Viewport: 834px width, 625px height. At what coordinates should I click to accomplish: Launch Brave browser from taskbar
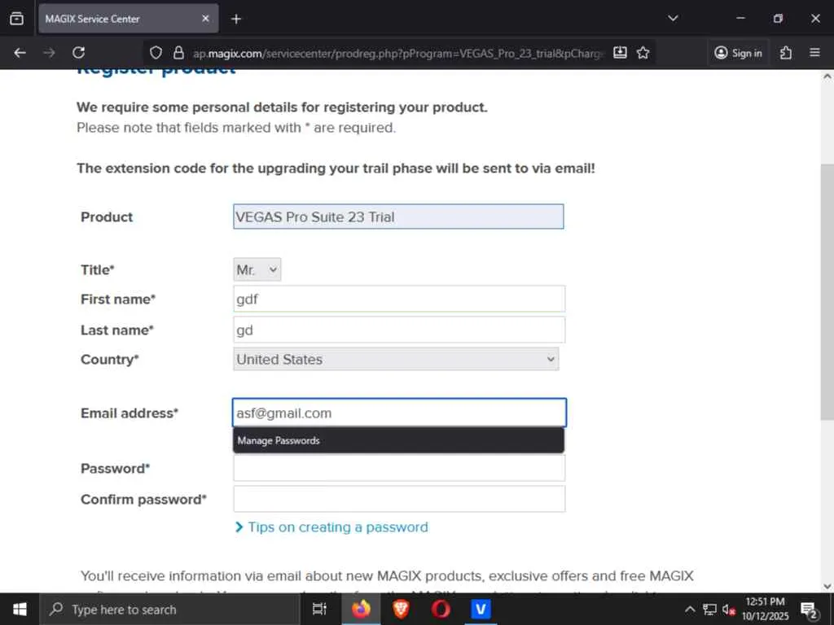(x=401, y=609)
